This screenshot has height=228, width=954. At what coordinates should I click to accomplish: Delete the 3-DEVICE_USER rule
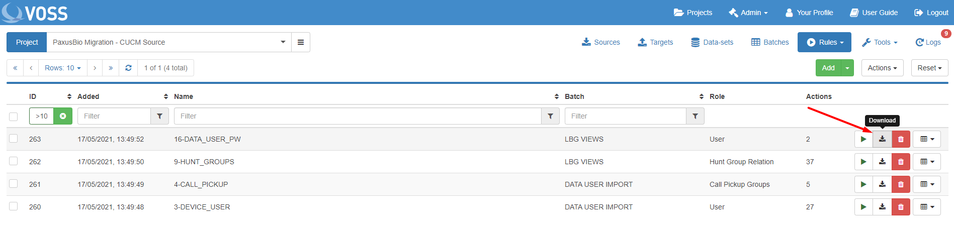tap(901, 207)
